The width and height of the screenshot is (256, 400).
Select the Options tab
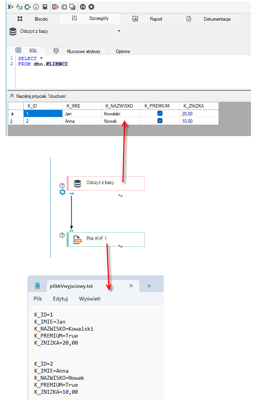[123, 51]
